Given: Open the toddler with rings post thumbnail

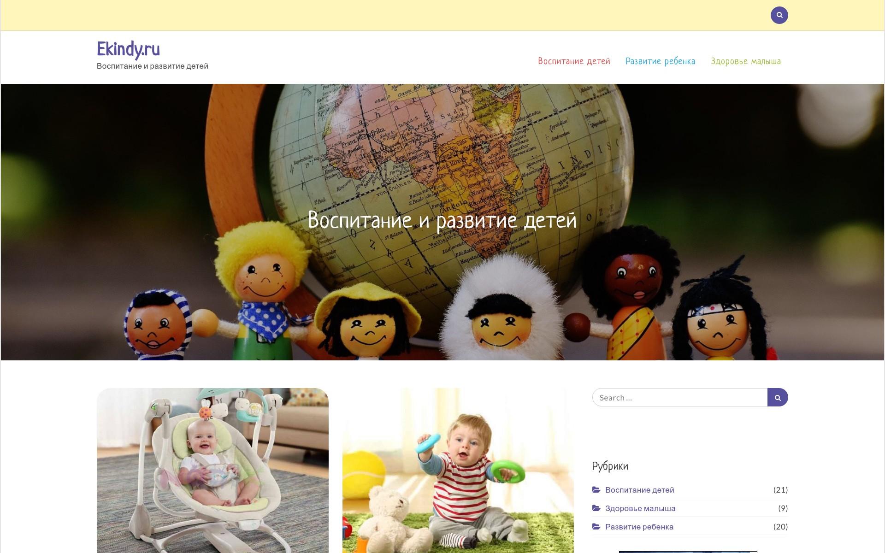Looking at the screenshot, I should (458, 470).
